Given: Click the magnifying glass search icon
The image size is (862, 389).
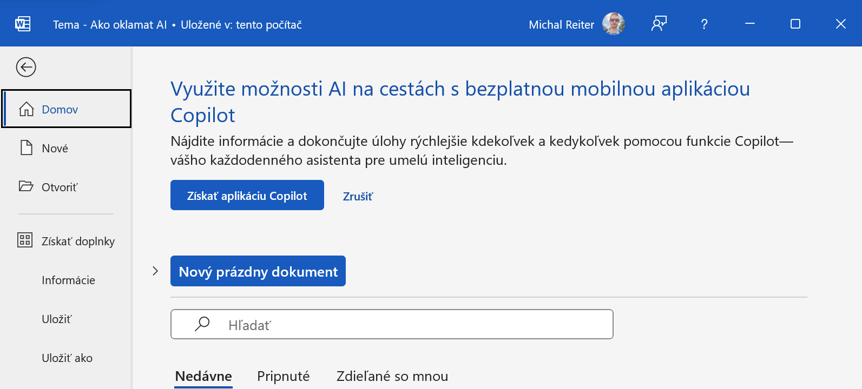Looking at the screenshot, I should [202, 324].
